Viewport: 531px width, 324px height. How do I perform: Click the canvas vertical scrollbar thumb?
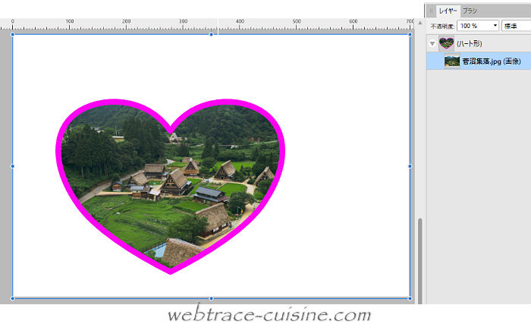click(x=419, y=258)
